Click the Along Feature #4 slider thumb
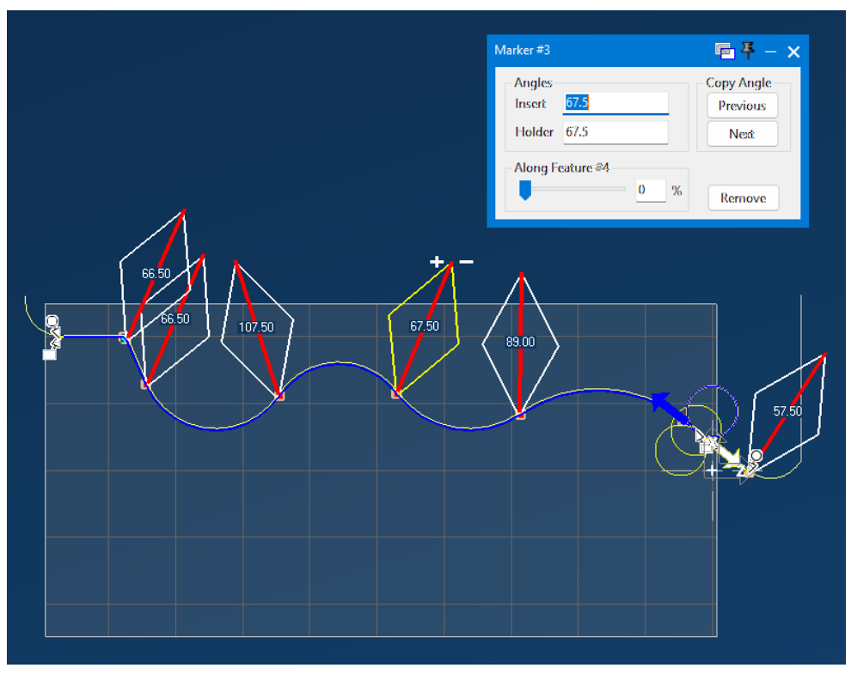 [525, 190]
